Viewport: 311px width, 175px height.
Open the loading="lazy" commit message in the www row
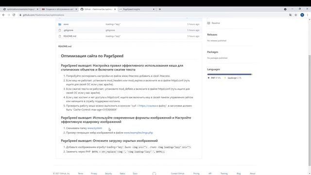113,24
